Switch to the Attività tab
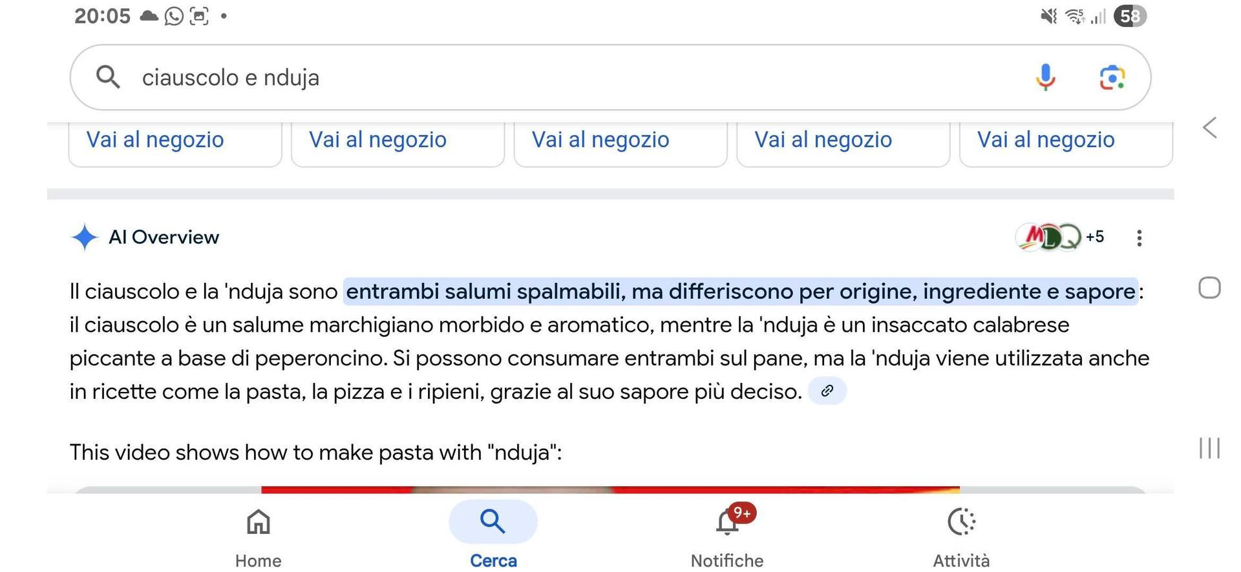1241x572 pixels. point(961,535)
